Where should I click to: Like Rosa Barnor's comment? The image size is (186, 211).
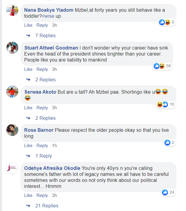point(28,146)
